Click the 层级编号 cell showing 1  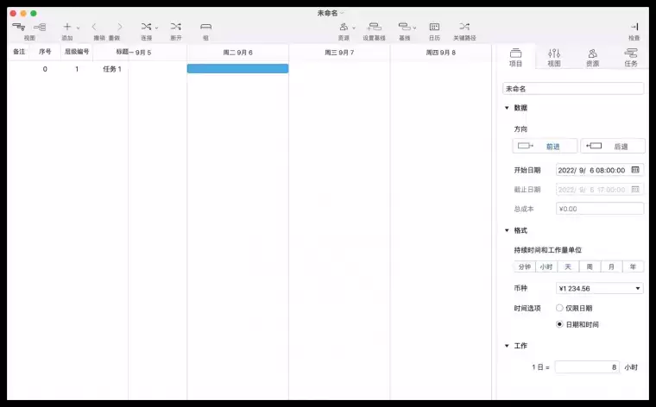(77, 69)
